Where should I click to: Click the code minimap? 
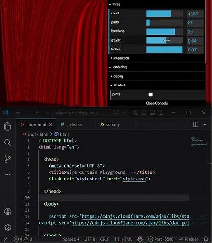click(199, 142)
